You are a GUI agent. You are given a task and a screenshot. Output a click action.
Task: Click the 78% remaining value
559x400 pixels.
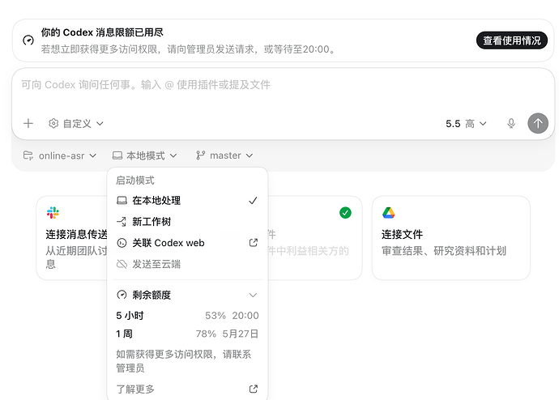(206, 334)
